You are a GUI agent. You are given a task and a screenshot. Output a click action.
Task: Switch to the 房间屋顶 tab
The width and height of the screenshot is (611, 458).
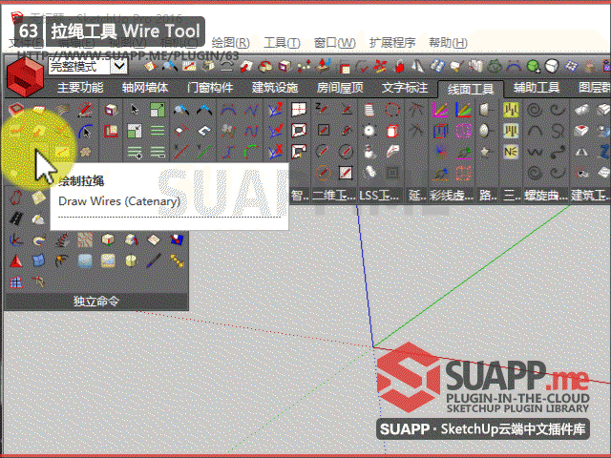point(340,88)
